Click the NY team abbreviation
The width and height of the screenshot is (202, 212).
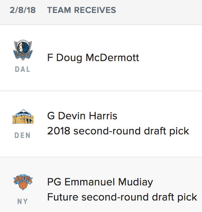(22, 202)
